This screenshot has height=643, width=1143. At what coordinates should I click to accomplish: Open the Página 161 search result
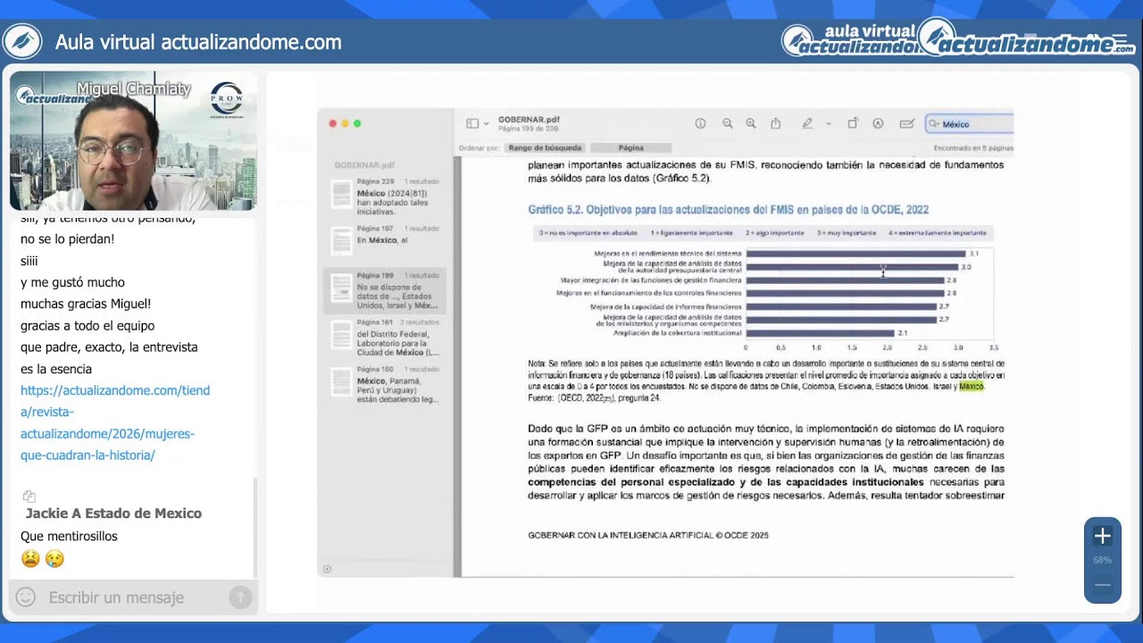[x=386, y=337]
